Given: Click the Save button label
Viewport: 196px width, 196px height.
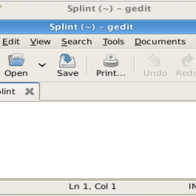Looking at the screenshot, I should 68,73.
